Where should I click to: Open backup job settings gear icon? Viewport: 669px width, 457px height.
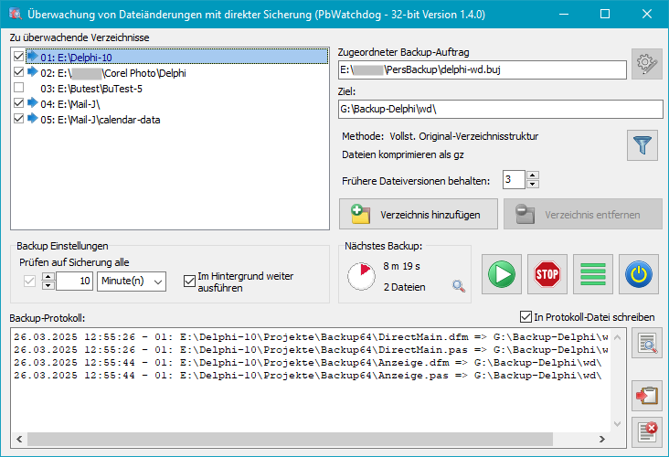[x=647, y=64]
